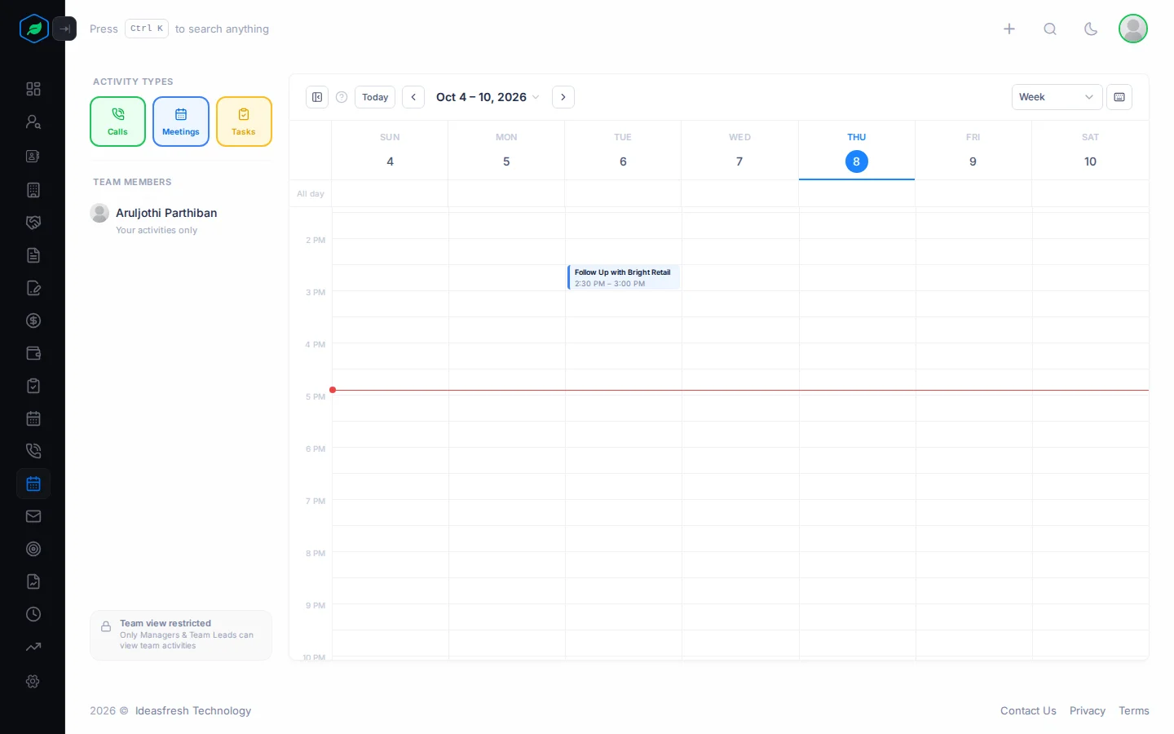Viewport: 1174px width, 734px height.
Task: Open the dollar coin icon in the sidebar
Action: [x=33, y=321]
